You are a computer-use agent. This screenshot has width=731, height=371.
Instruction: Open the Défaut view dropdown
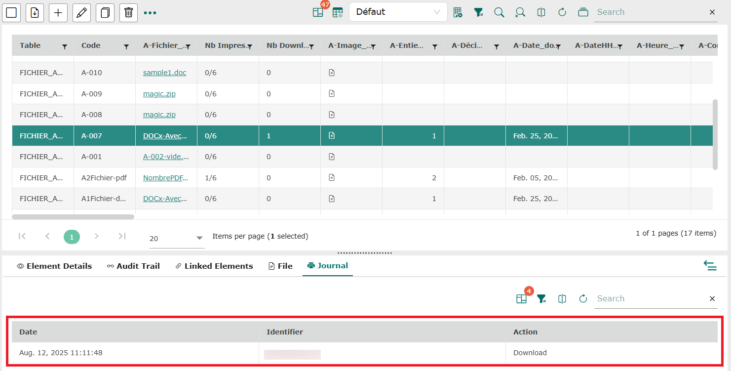(x=398, y=12)
